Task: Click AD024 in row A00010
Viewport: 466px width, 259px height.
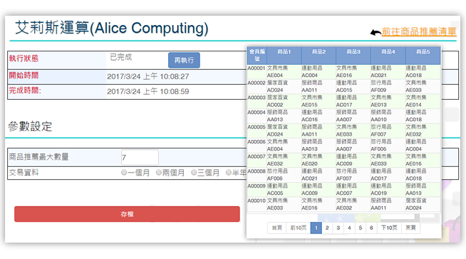Action: click(413, 208)
